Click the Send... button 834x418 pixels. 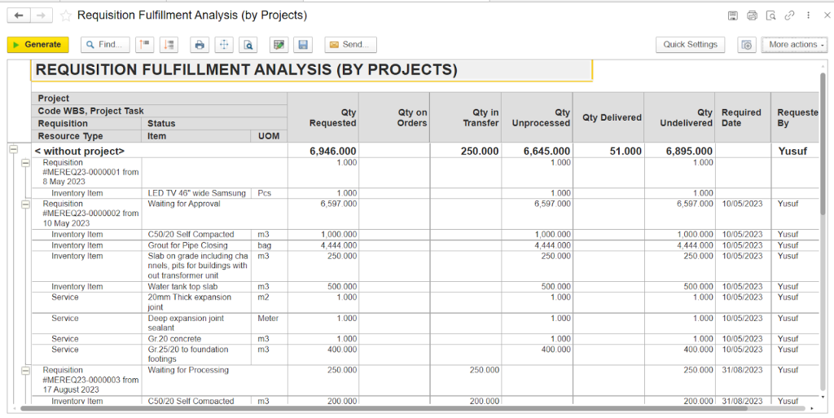350,45
